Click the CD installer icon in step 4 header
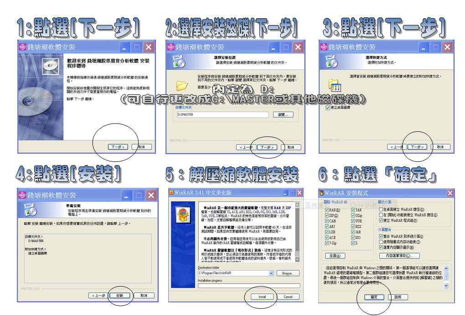The height and width of the screenshot is (316, 465). [29, 209]
